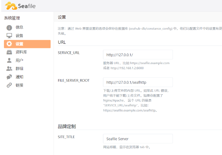
Task: Click the two-person icon beside 群组
Action: click(x=9, y=69)
